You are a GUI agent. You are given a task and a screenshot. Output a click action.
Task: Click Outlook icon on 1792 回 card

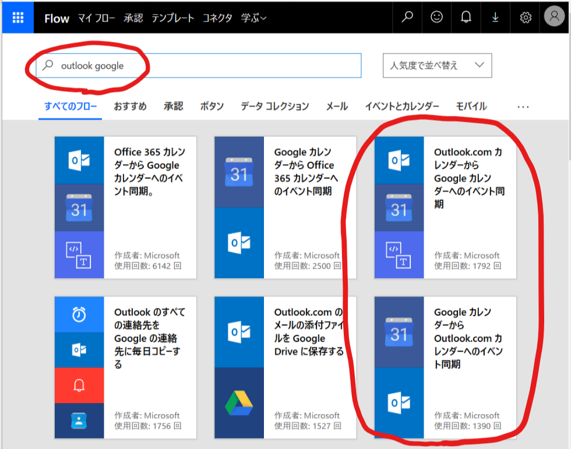click(x=399, y=160)
